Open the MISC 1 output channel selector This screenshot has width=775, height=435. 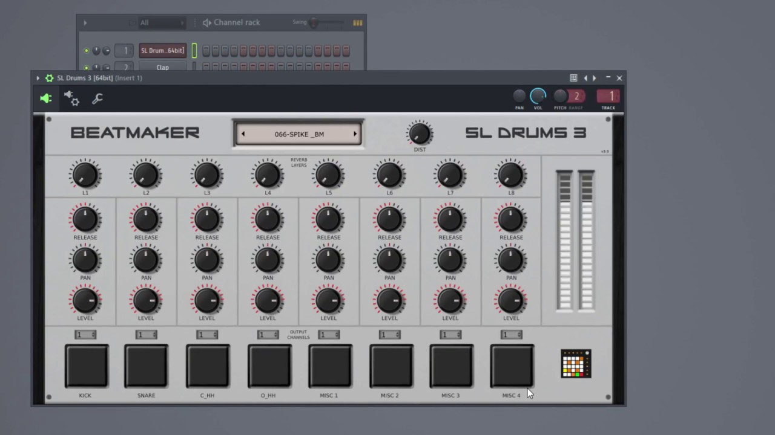[x=329, y=335]
